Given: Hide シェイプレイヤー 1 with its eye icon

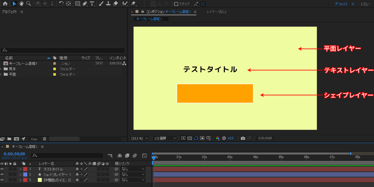Looking at the screenshot, I should pos(2,175).
